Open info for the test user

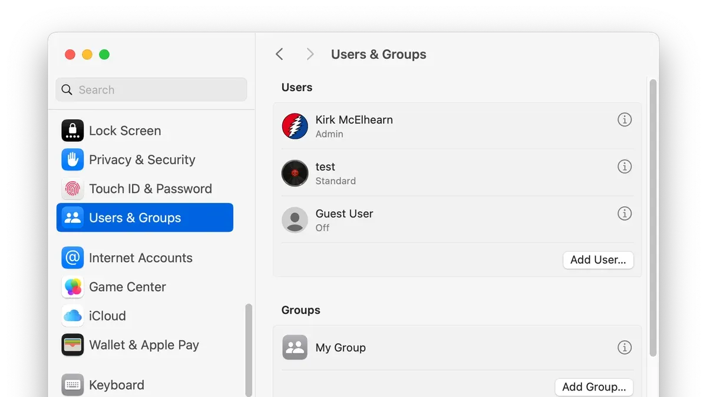point(625,166)
